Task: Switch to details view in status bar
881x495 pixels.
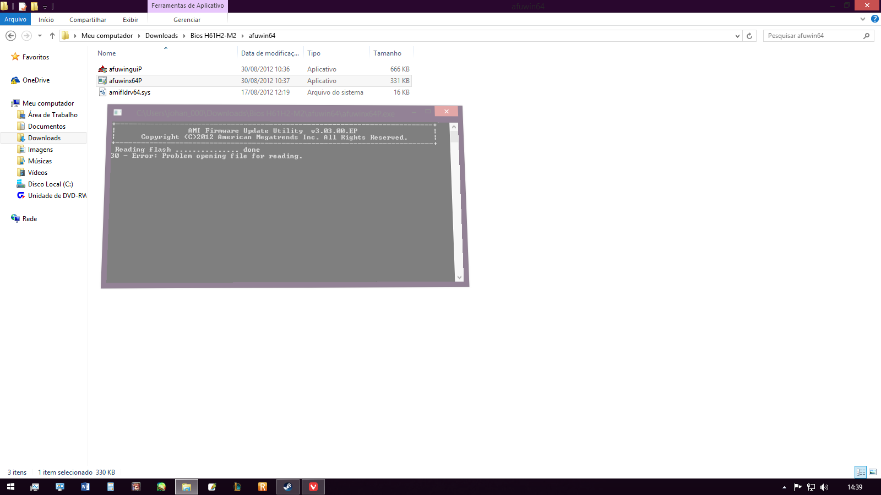Action: (x=861, y=472)
